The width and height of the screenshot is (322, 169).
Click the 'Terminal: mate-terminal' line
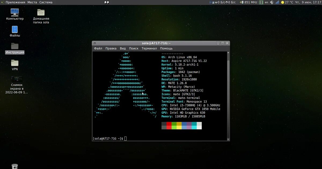181,98
